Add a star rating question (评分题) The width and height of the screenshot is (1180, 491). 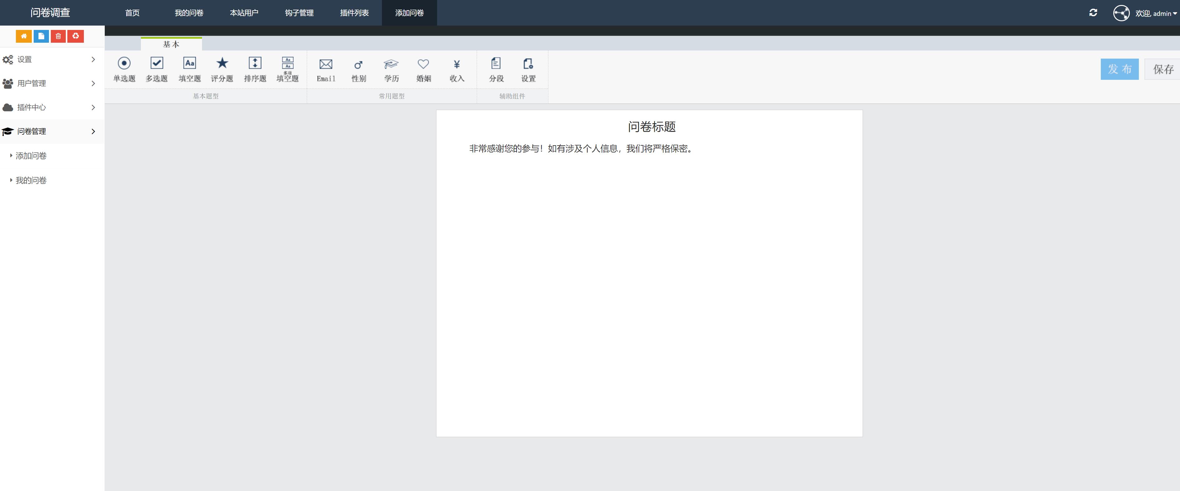pos(222,69)
